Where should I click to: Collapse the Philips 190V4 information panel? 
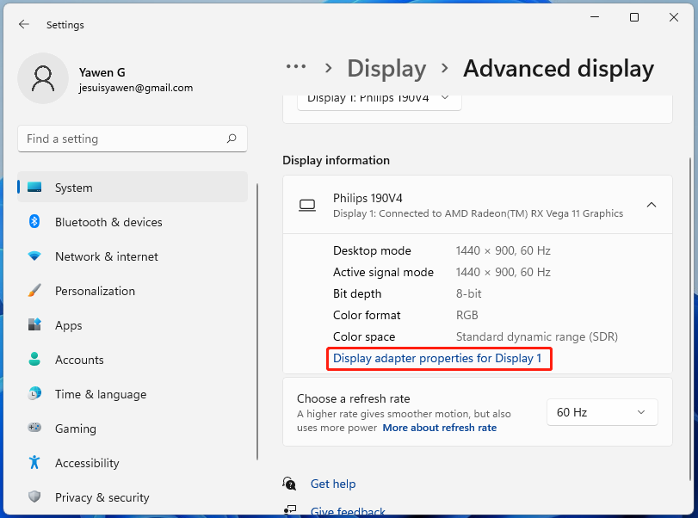tap(652, 205)
